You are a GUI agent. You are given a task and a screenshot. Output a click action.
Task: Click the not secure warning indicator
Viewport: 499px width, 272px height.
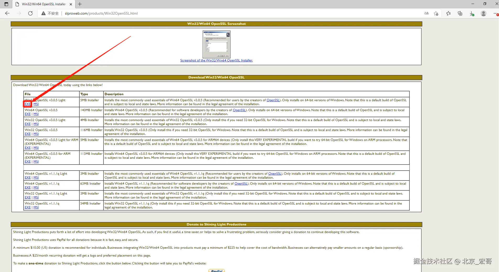[50, 13]
